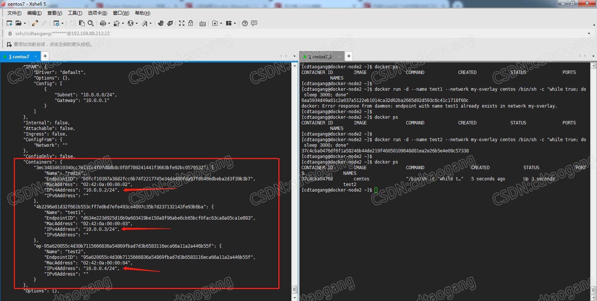Click the "Subnet": "10.0.0.0/24" line
597x301 pixels.
pos(86,95)
